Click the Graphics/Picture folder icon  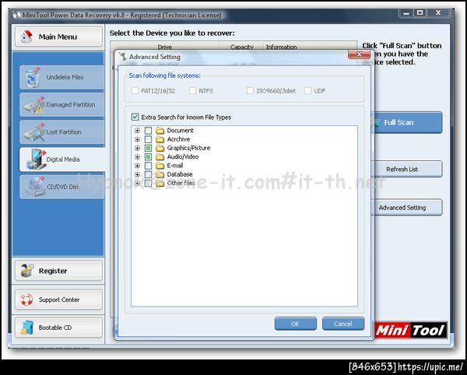pyautogui.click(x=160, y=148)
